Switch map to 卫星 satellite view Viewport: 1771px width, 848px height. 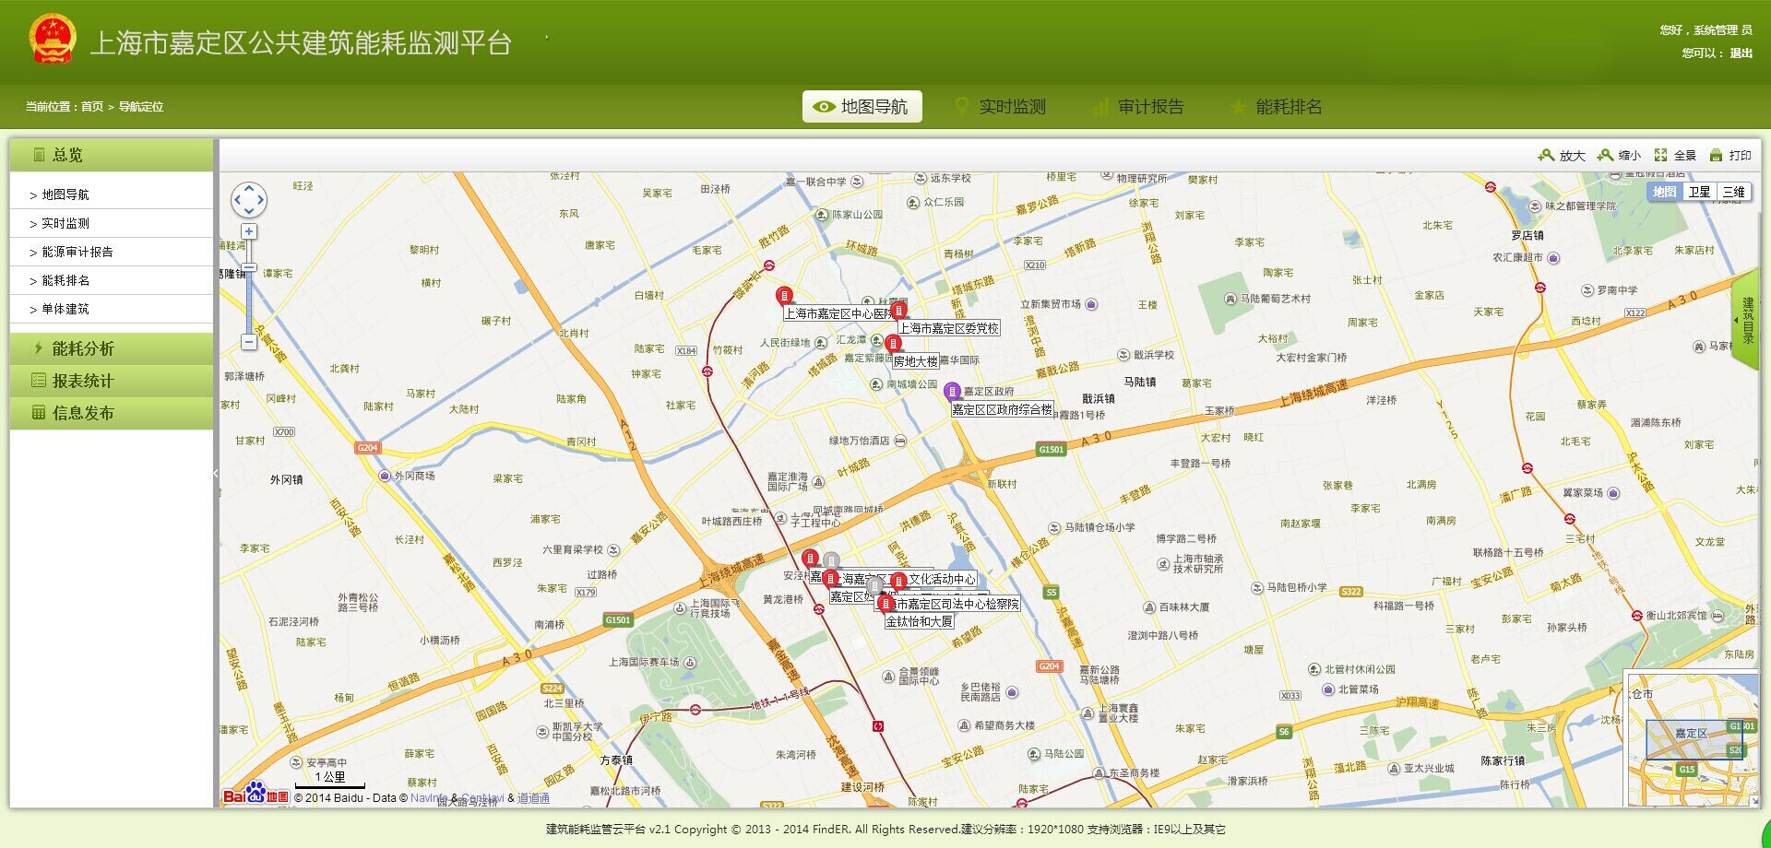pos(1699,192)
